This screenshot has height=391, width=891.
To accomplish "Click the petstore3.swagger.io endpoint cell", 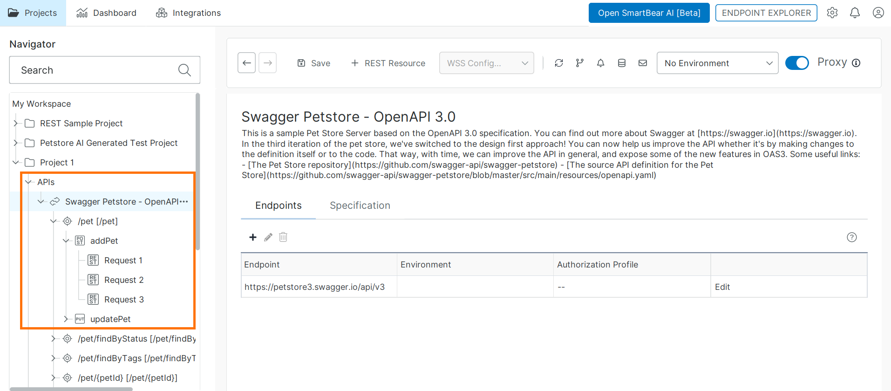I will 319,287.
